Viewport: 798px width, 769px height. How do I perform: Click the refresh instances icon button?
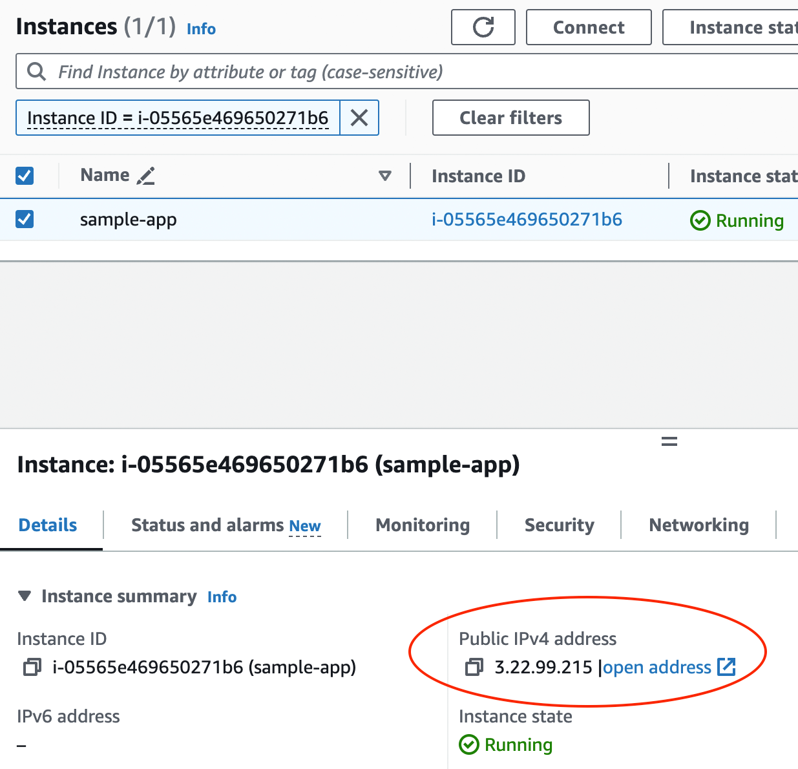pyautogui.click(x=483, y=27)
